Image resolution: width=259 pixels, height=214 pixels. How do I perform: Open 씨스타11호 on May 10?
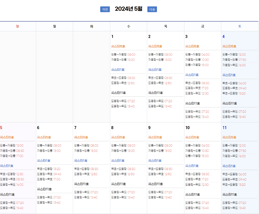click(x=193, y=194)
